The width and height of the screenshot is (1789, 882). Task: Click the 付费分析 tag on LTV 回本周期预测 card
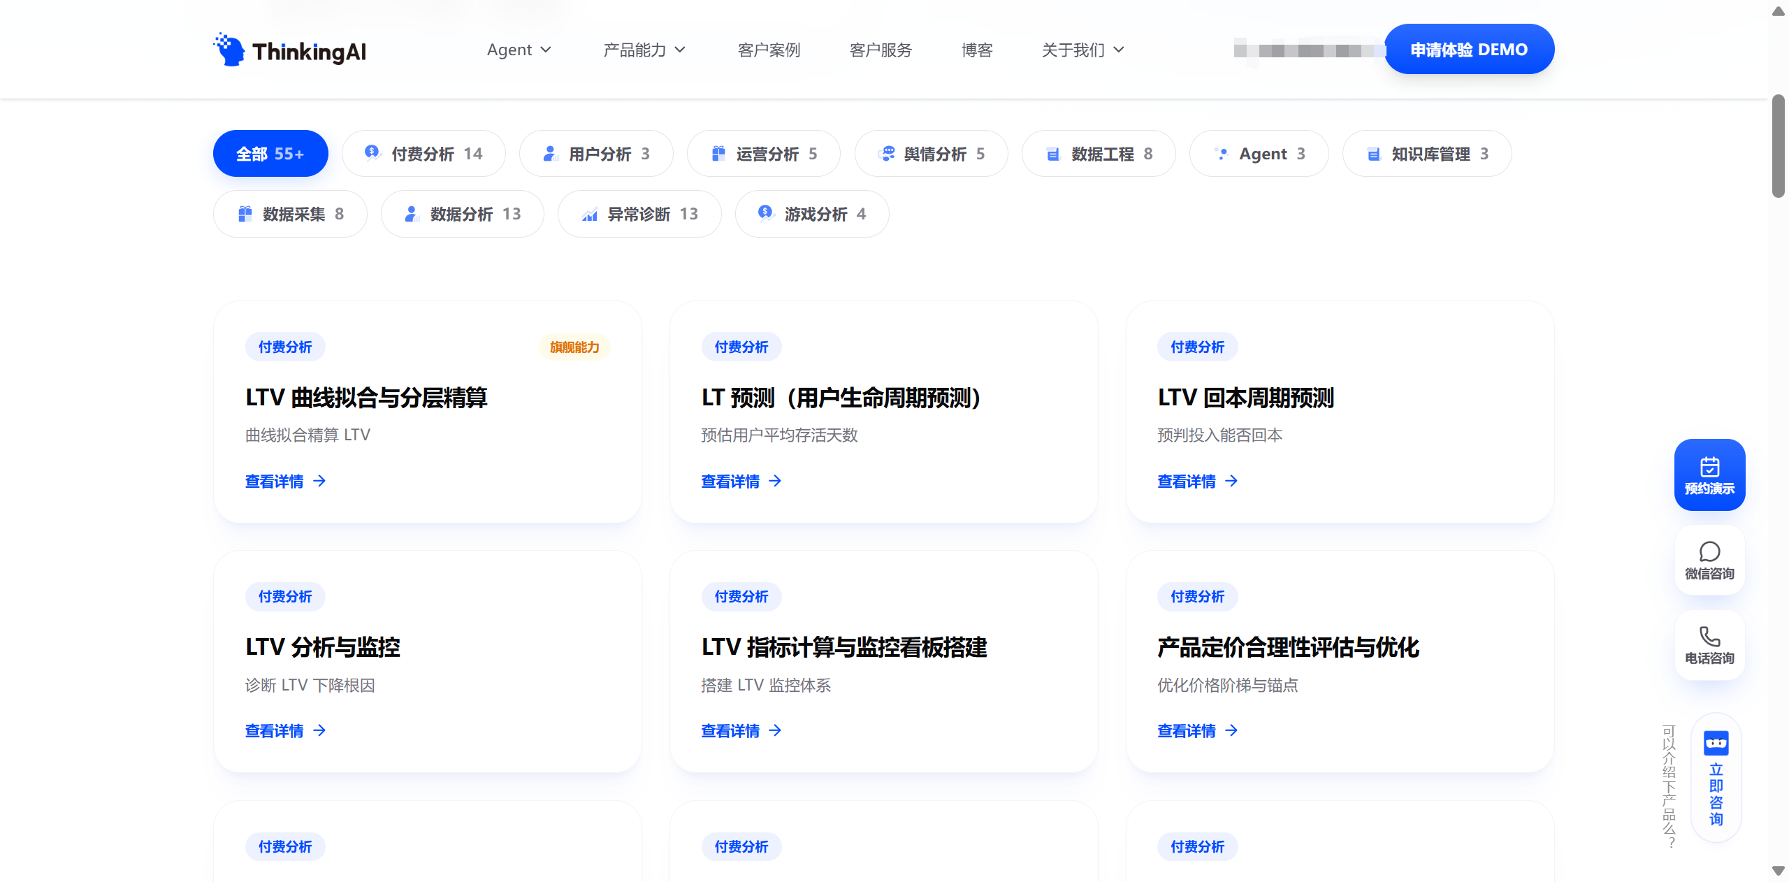(x=1198, y=347)
